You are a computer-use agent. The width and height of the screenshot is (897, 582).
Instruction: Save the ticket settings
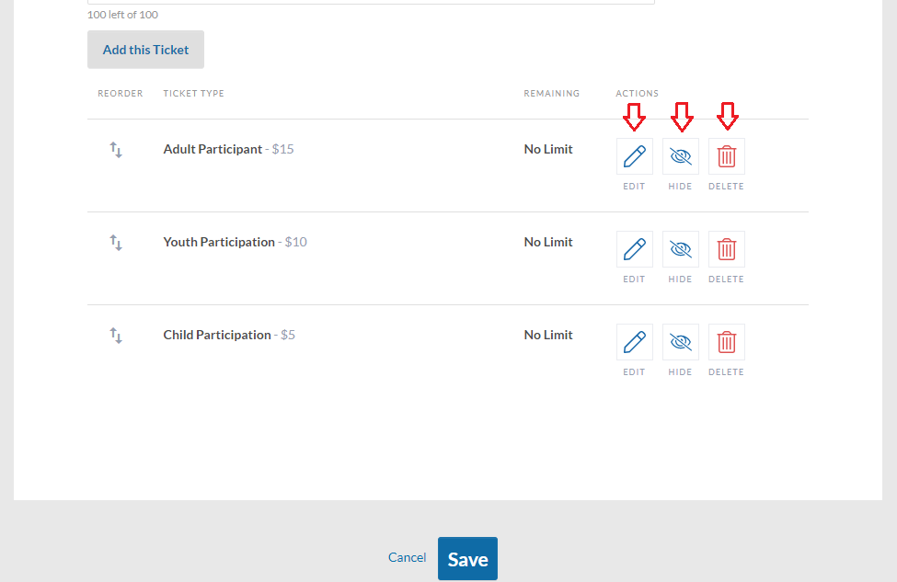point(468,559)
